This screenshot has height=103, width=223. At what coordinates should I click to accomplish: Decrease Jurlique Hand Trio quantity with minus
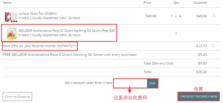172,16
